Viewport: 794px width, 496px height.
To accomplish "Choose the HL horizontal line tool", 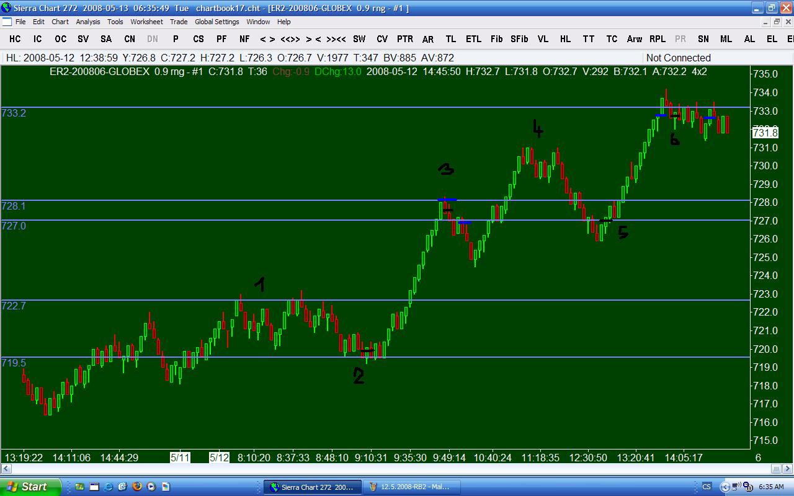I will 565,38.
